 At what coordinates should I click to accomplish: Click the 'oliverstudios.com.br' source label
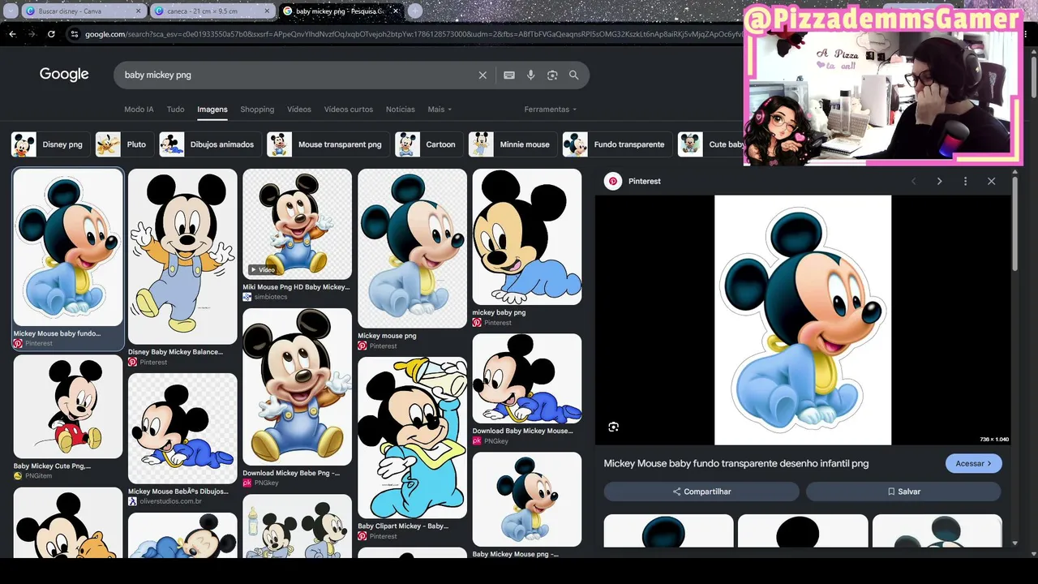point(170,501)
